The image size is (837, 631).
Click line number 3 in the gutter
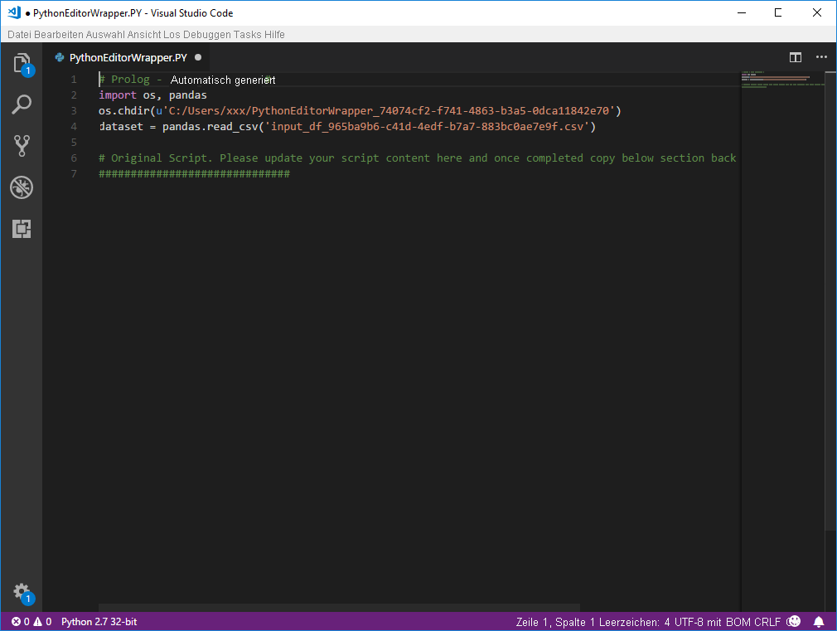click(x=74, y=110)
